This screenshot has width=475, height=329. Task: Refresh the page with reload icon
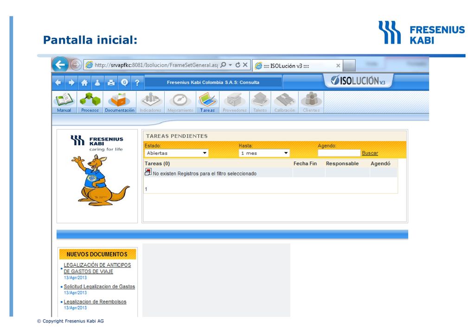pos(238,65)
